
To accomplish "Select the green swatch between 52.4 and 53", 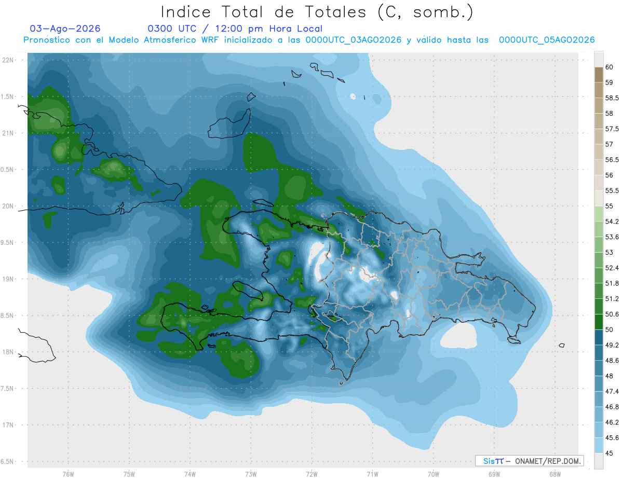I will click(599, 260).
